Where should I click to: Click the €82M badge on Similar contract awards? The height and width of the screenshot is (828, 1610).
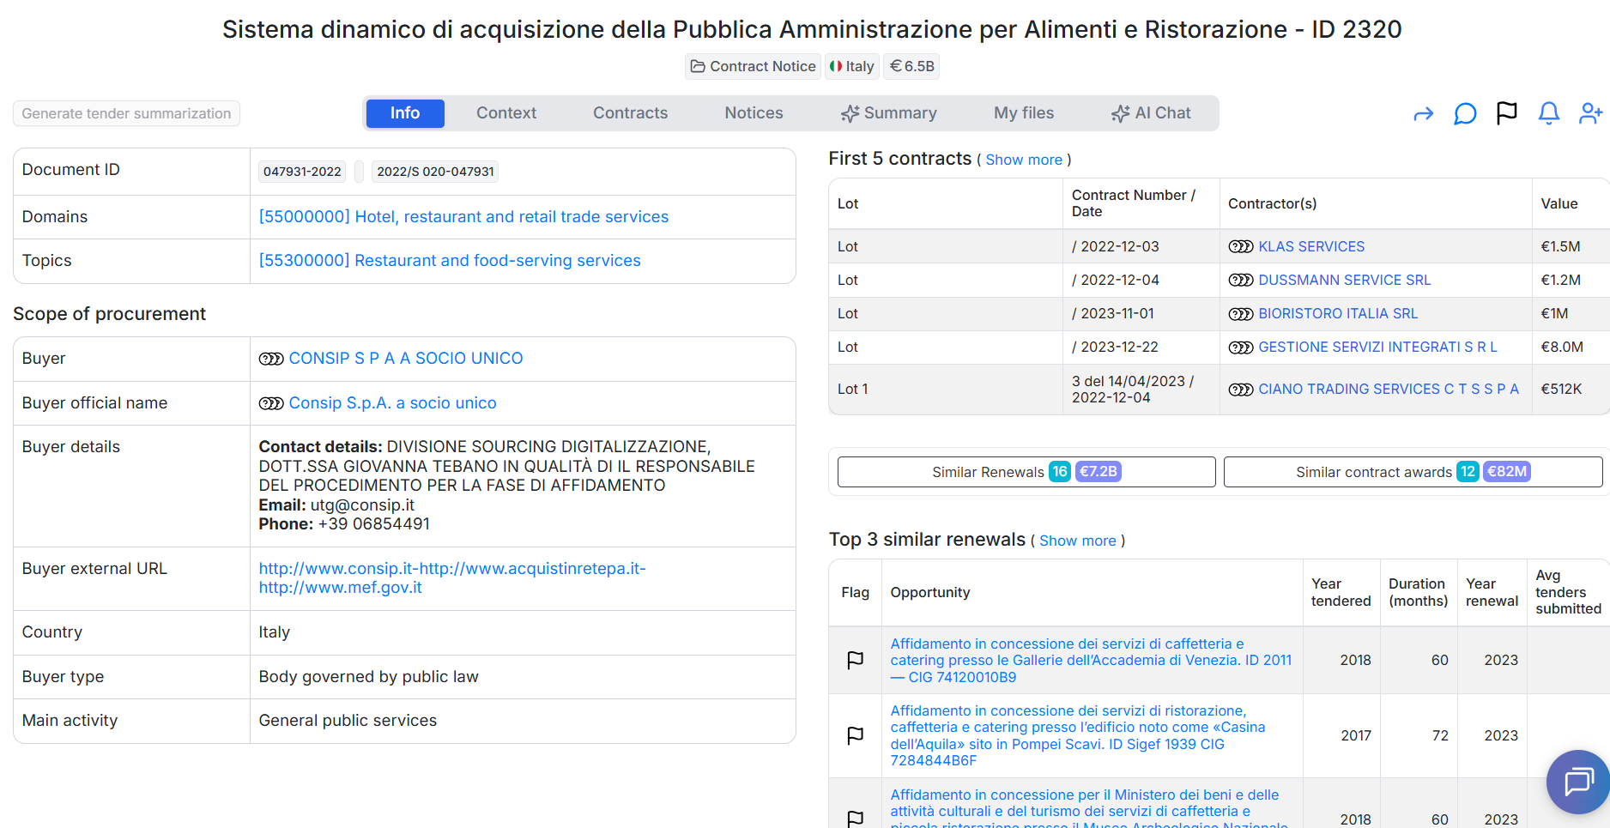point(1507,472)
